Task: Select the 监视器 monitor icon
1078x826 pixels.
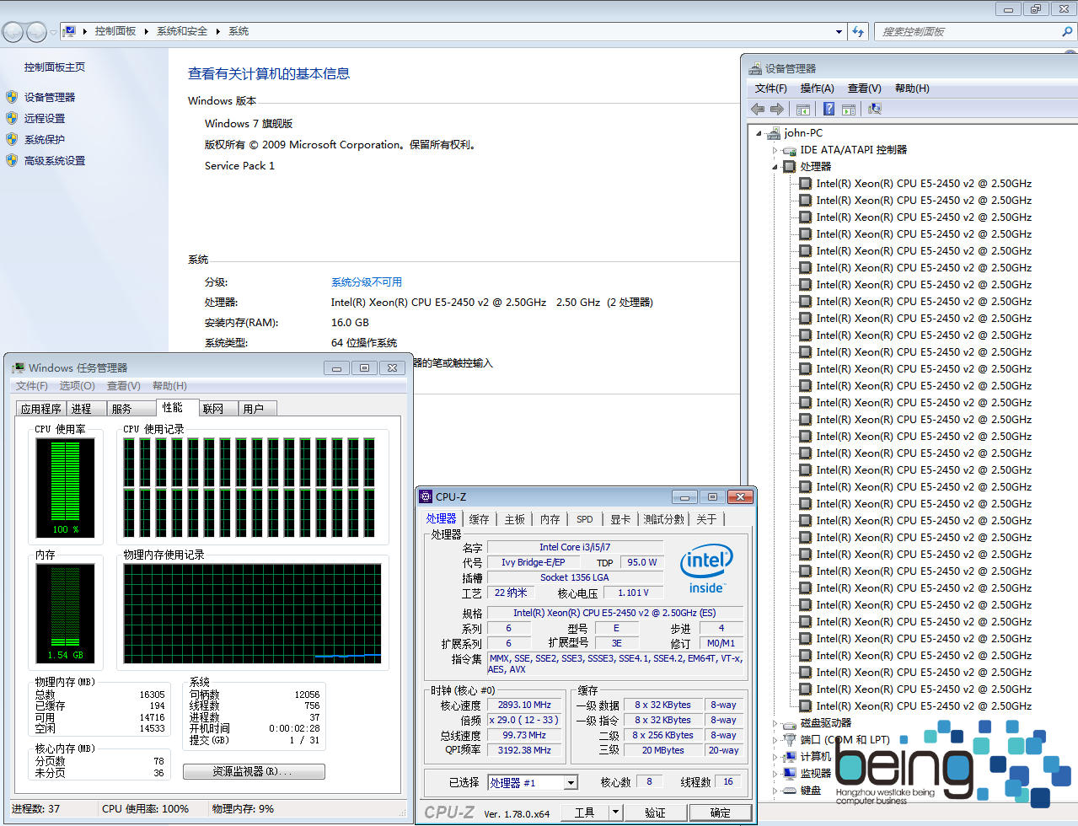Action: point(790,773)
